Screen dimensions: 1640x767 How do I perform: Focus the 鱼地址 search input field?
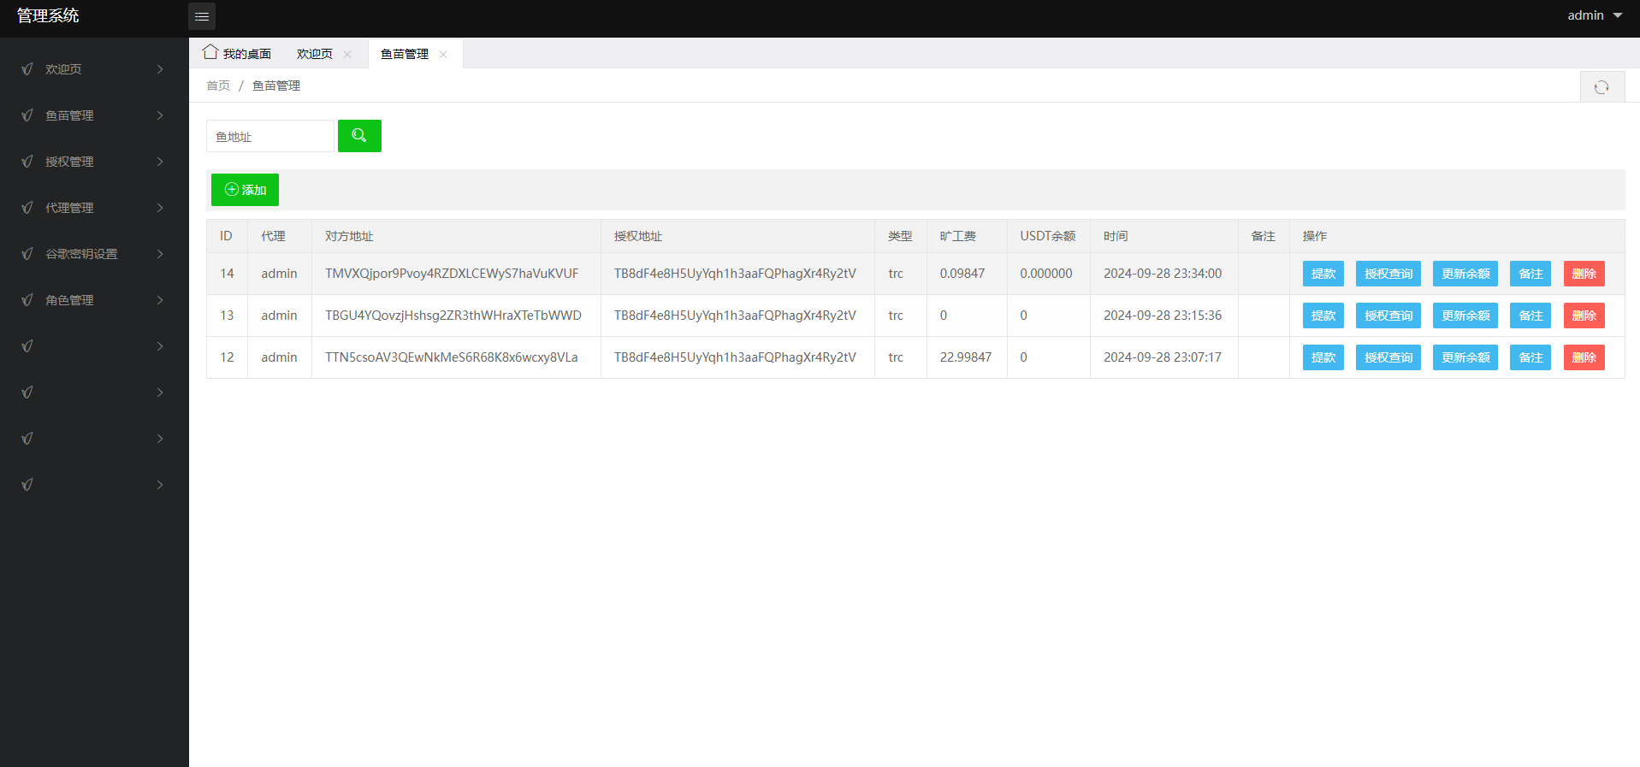[x=269, y=137]
